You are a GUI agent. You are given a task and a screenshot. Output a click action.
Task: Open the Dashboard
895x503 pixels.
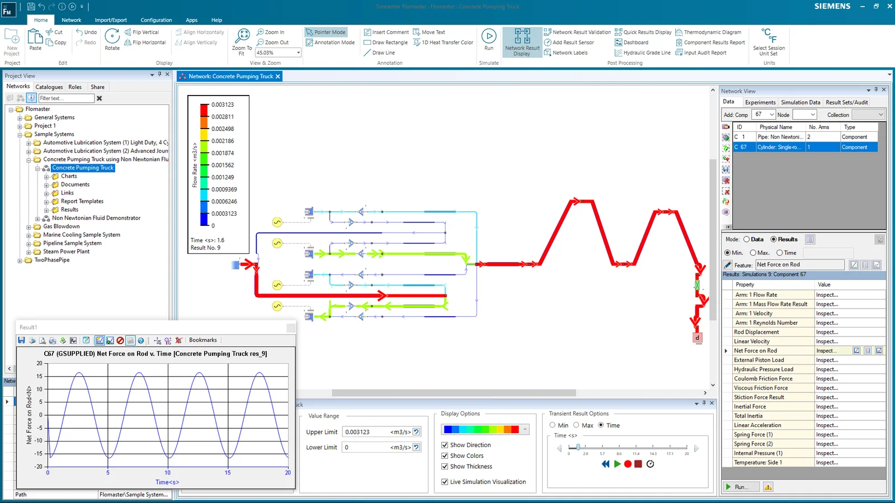(x=632, y=42)
